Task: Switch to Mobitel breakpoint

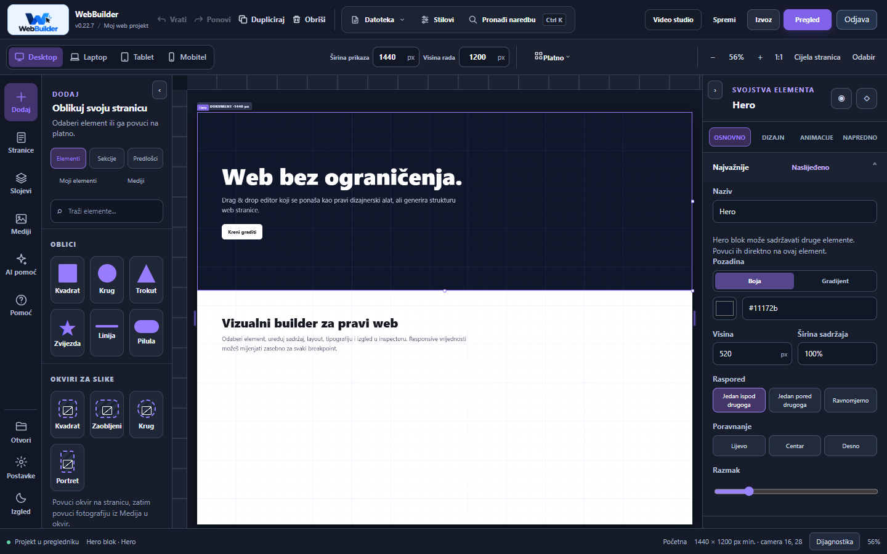Action: pyautogui.click(x=187, y=57)
